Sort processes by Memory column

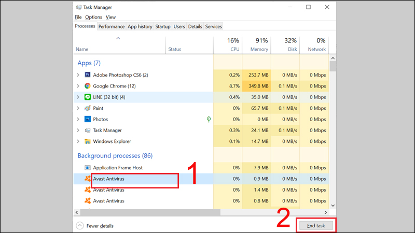point(256,45)
